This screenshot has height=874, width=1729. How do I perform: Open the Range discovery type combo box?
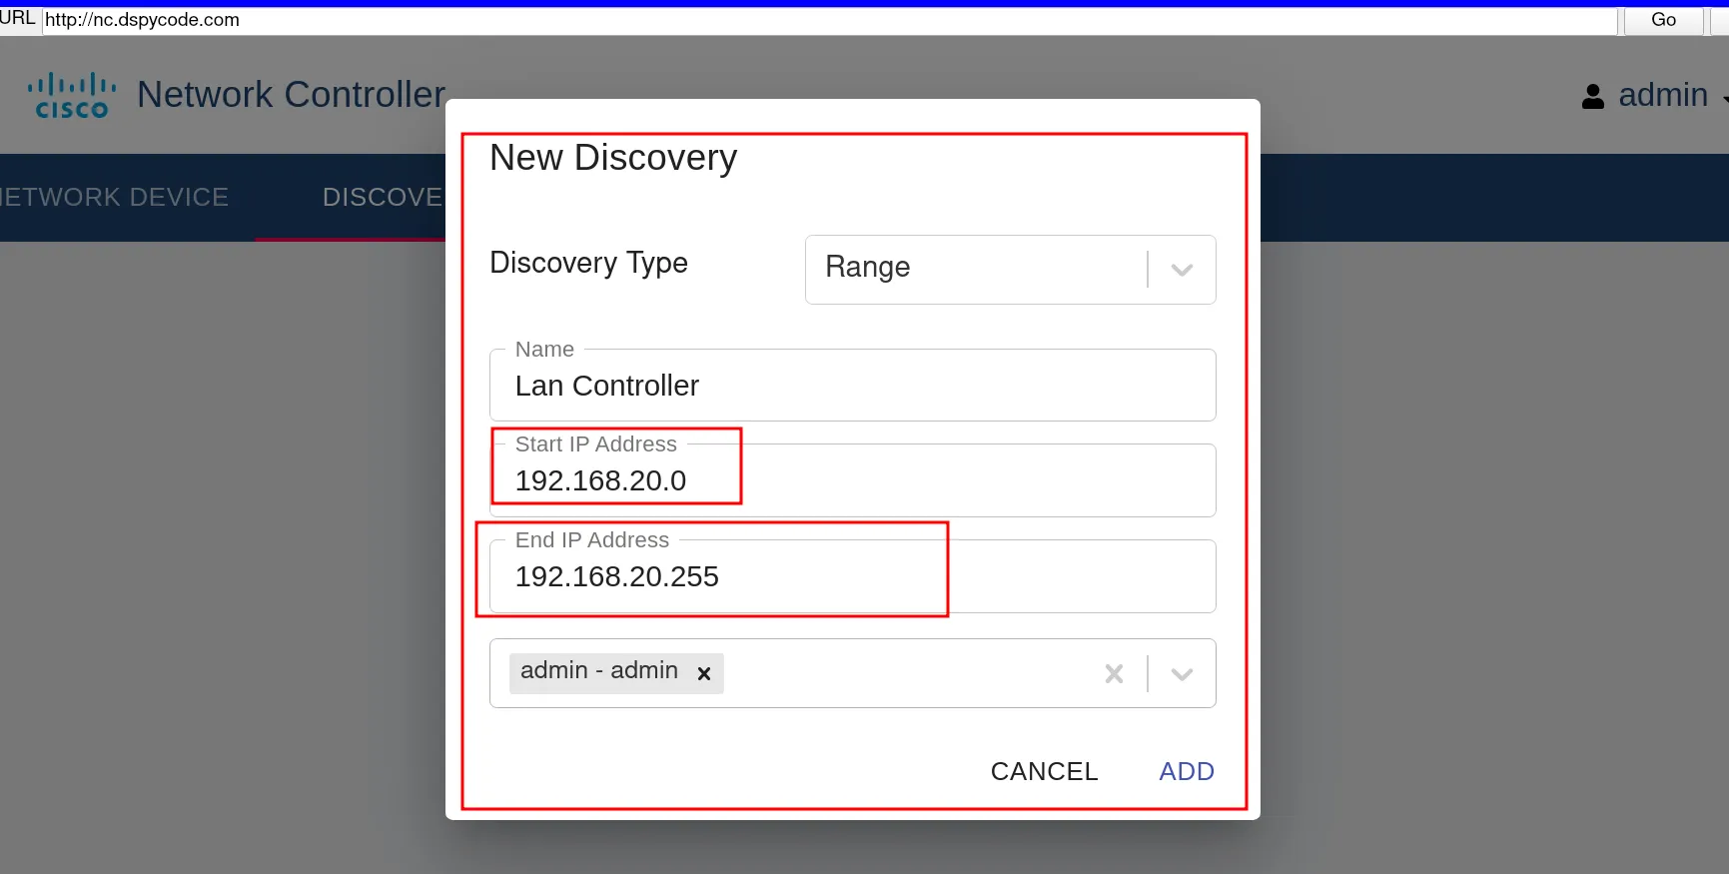coord(975,269)
